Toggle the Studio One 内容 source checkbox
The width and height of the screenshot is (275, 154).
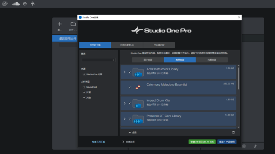[84, 74]
